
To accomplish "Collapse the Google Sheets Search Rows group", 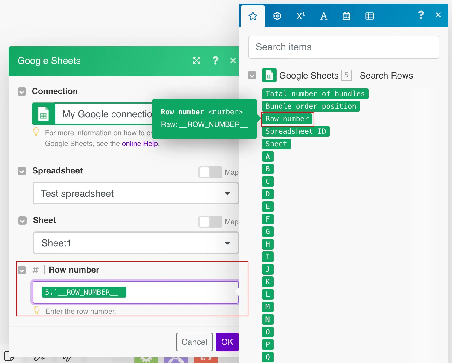I will (x=252, y=75).
